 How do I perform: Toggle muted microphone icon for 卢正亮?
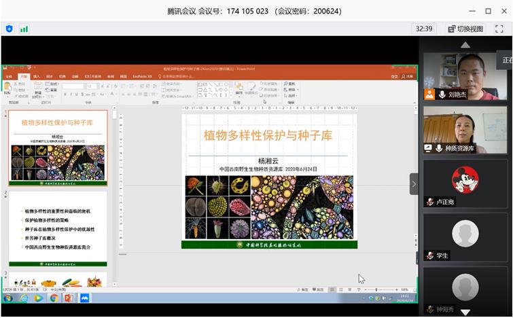pos(429,202)
